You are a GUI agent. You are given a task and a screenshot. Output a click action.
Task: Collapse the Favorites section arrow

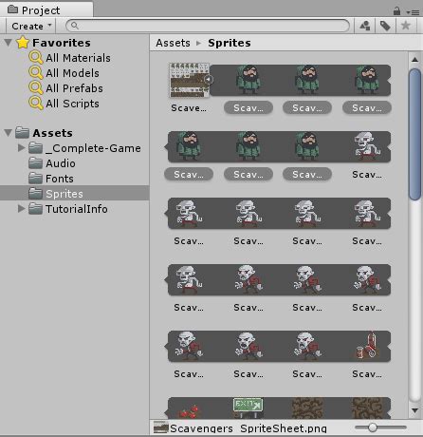[x=9, y=43]
